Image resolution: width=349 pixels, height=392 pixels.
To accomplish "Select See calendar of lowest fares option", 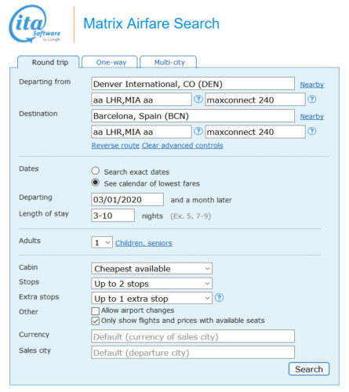I will tap(96, 183).
